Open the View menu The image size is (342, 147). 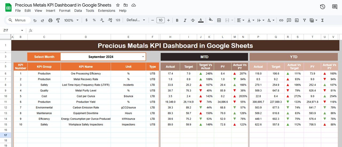tap(38, 11)
